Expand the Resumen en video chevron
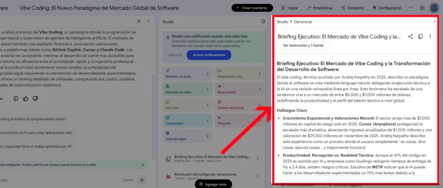 point(208,90)
